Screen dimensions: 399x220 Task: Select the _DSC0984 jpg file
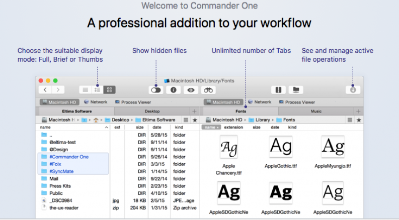click(x=119, y=200)
